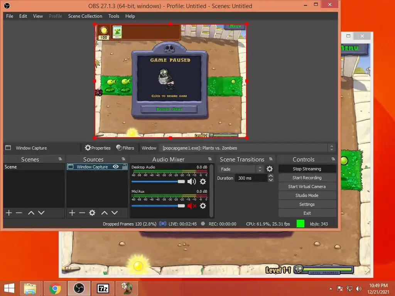Open system volume in tray
The width and height of the screenshot is (395, 296).
tap(359, 289)
